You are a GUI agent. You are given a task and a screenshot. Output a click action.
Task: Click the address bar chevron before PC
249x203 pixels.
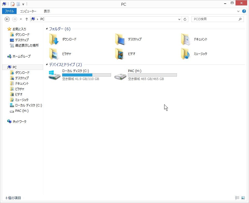(38, 19)
